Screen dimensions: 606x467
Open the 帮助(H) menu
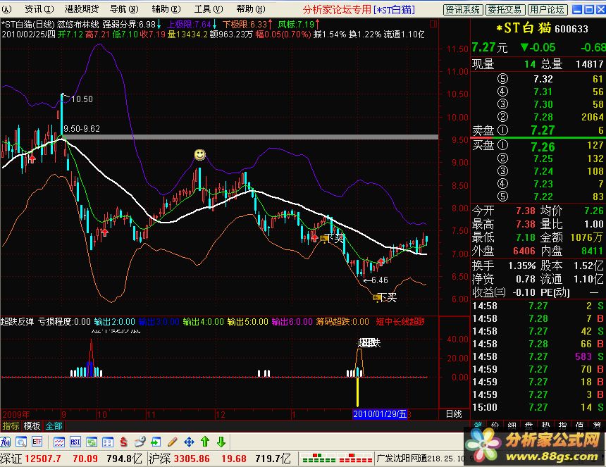tap(250, 9)
